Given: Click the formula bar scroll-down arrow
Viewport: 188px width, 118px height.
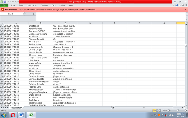Looking at the screenshot, I should [x=187, y=20].
